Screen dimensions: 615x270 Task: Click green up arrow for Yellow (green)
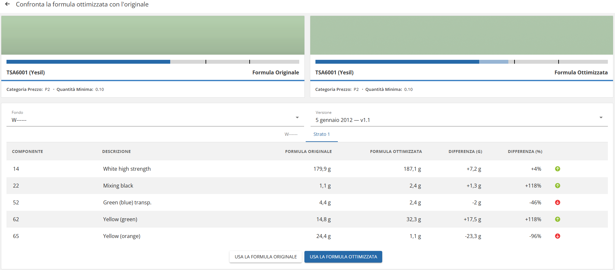[558, 219]
